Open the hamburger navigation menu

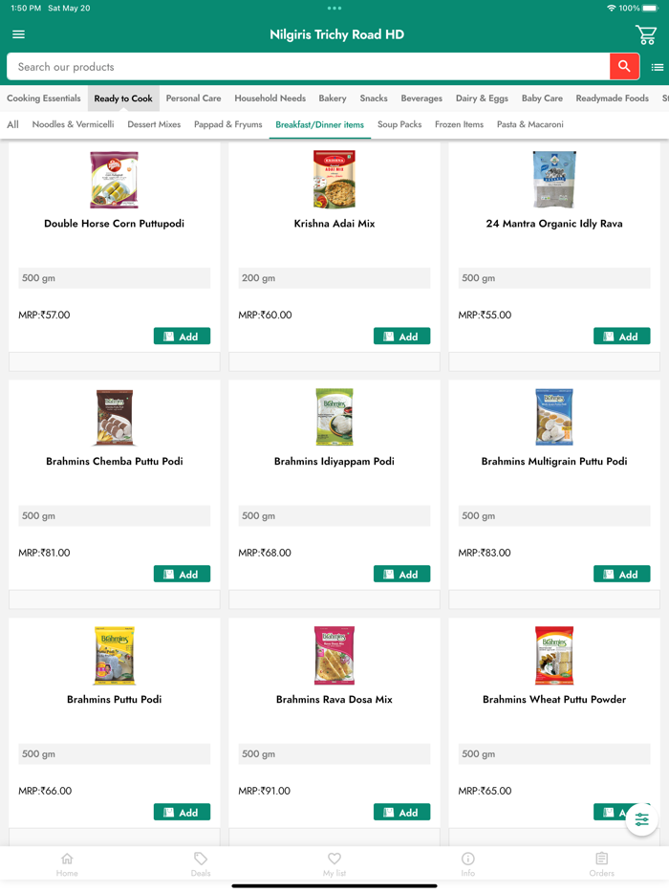tap(18, 34)
